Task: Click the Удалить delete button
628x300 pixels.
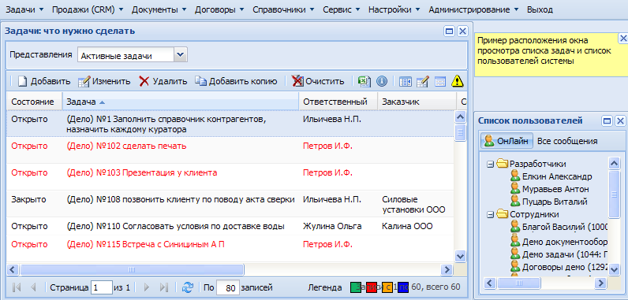Action: [x=163, y=81]
